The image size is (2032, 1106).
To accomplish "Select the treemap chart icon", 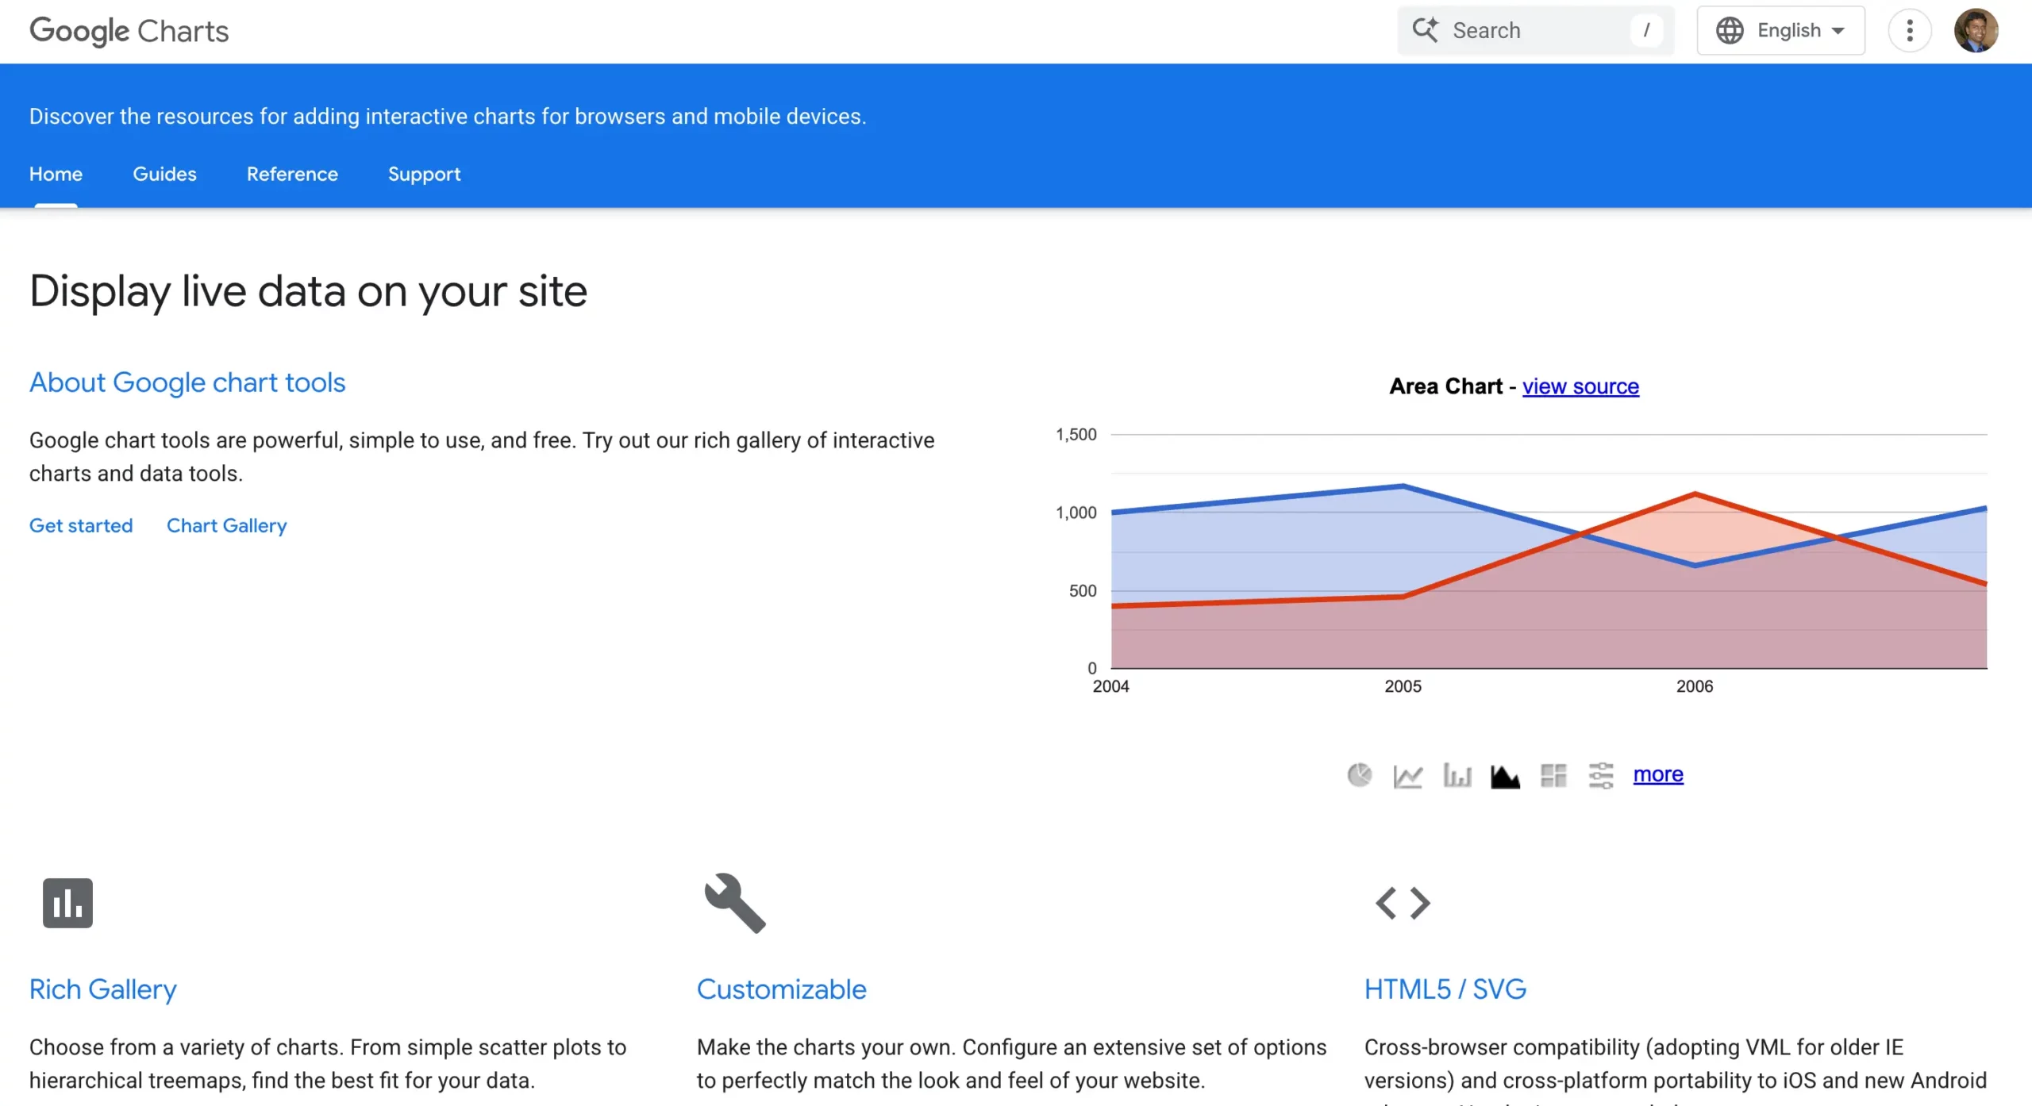I will 1553,775.
